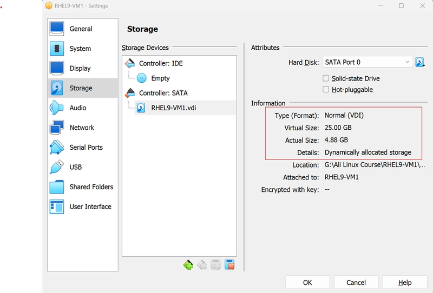Open the System settings icon
433x293 pixels.
(x=57, y=49)
